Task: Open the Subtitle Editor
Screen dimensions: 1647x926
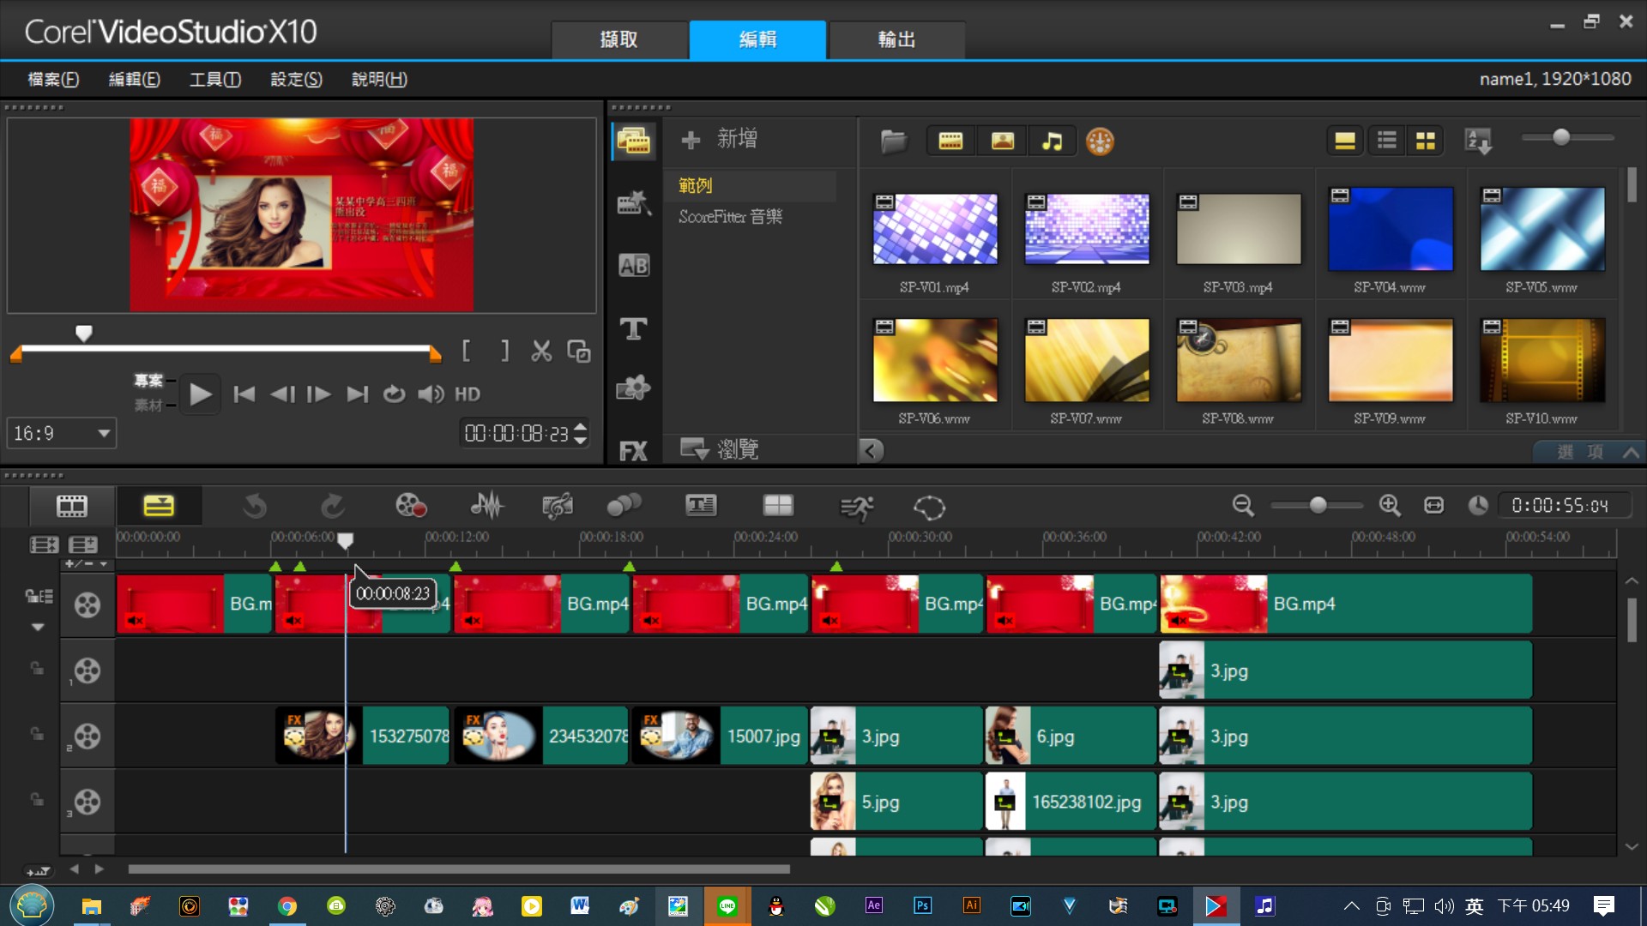Action: (701, 506)
